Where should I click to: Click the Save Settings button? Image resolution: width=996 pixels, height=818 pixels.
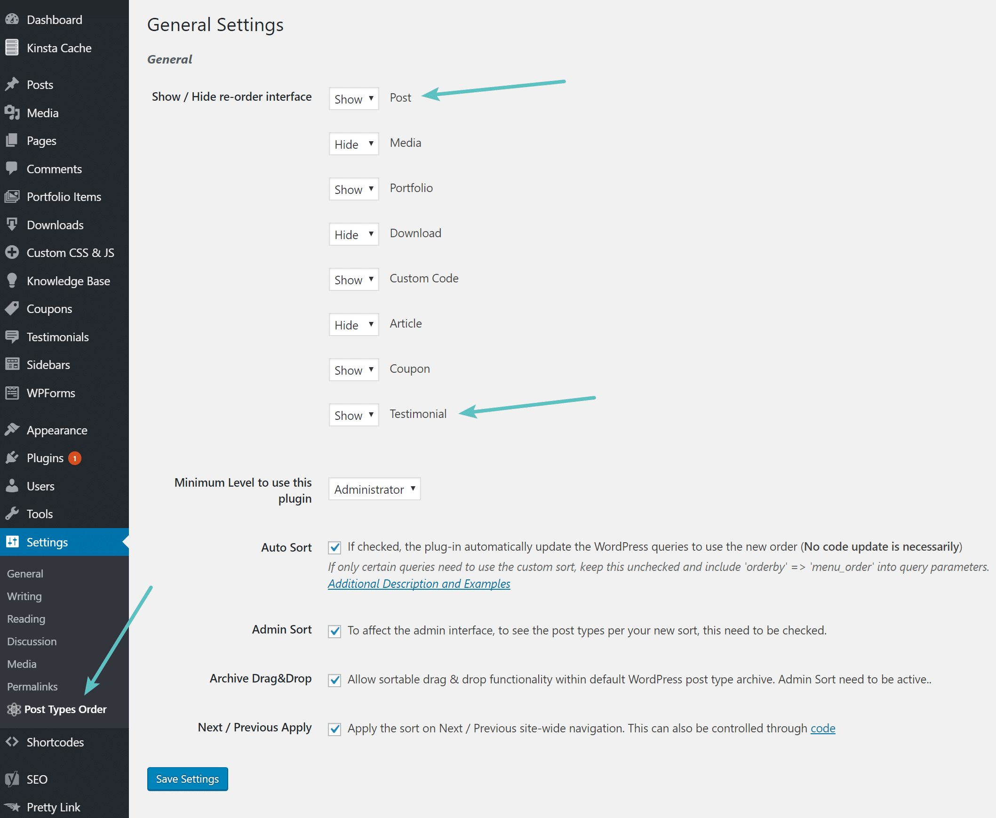tap(187, 778)
